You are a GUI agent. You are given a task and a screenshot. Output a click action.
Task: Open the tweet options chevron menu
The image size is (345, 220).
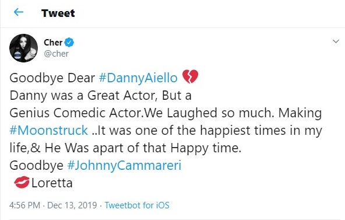tap(336, 41)
